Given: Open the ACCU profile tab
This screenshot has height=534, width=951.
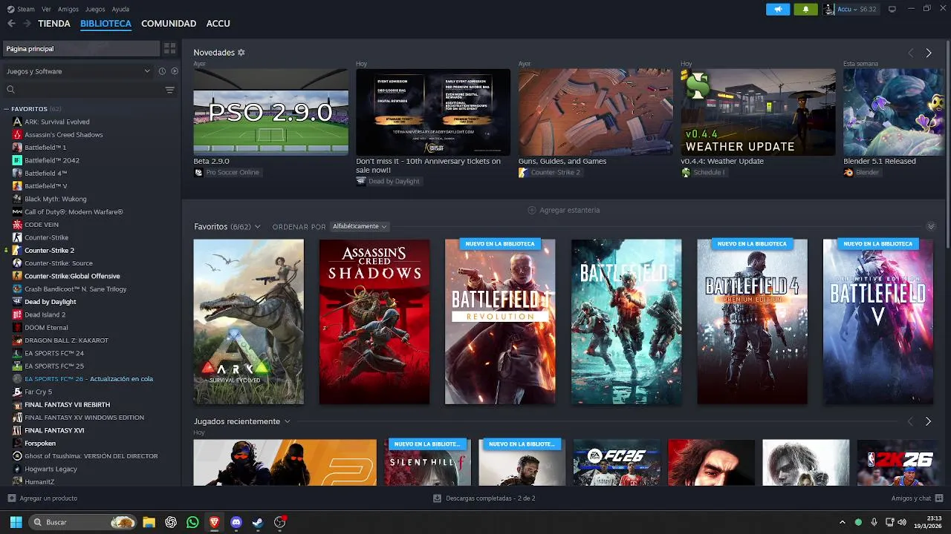Looking at the screenshot, I should point(218,24).
